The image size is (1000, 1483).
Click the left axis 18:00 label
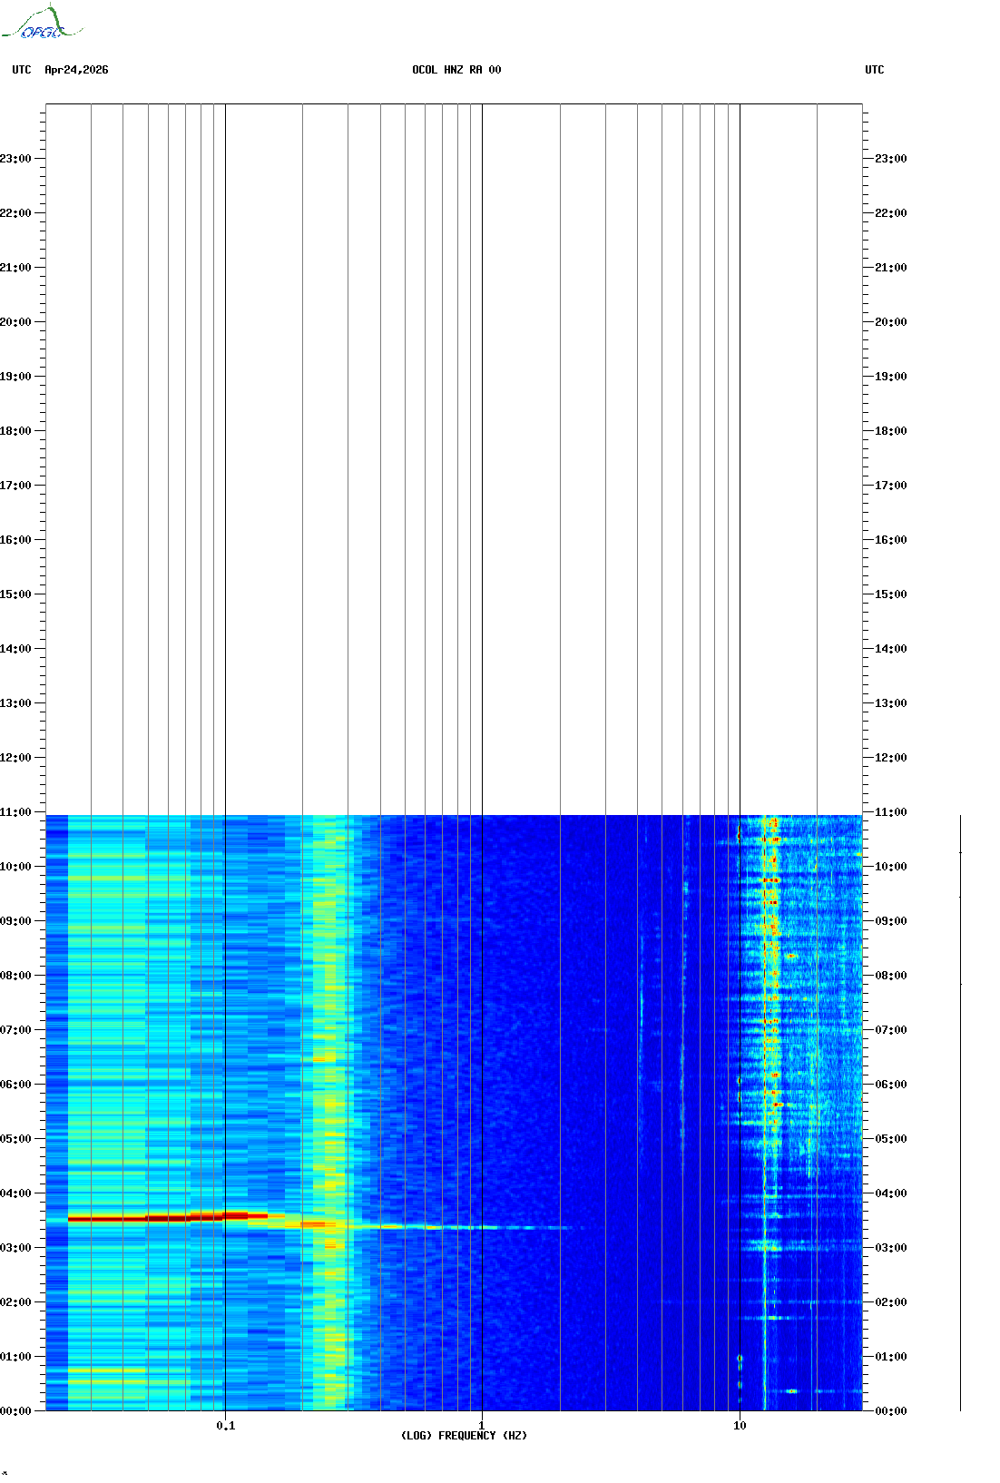tap(15, 431)
